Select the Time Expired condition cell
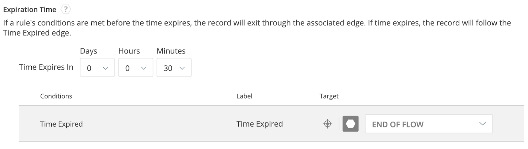Image resolution: width=528 pixels, height=149 pixels. pos(61,124)
